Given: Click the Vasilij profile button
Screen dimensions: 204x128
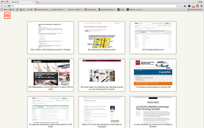Looking at the screenshot, I should [200, 2].
